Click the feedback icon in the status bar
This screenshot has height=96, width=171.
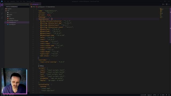pyautogui.click(x=166, y=95)
